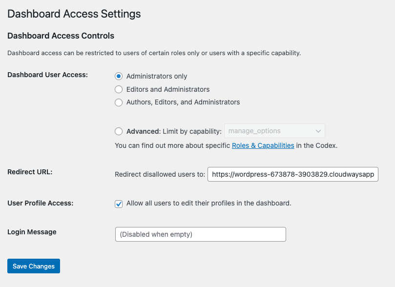Select Authors, Editors, and Administrators option
Viewport: 395px width, 287px height.
pos(119,102)
